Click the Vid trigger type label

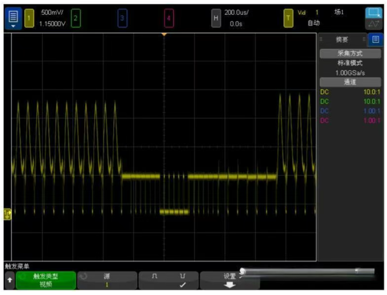pos(301,13)
